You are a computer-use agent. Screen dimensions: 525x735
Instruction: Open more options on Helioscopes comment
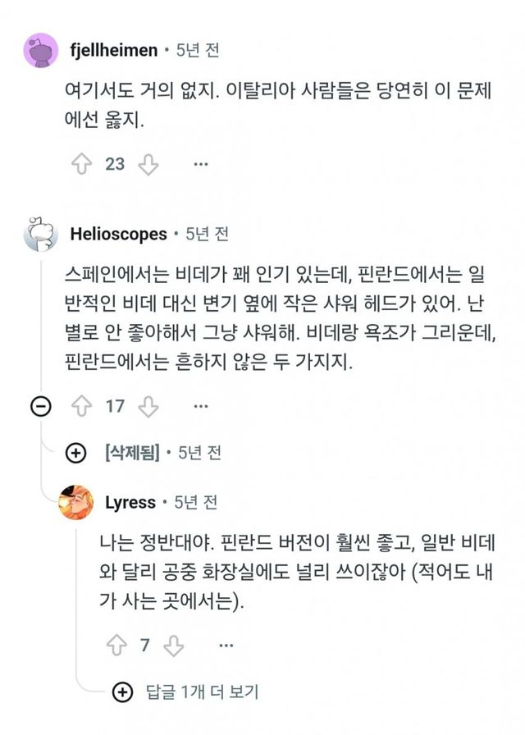(200, 405)
